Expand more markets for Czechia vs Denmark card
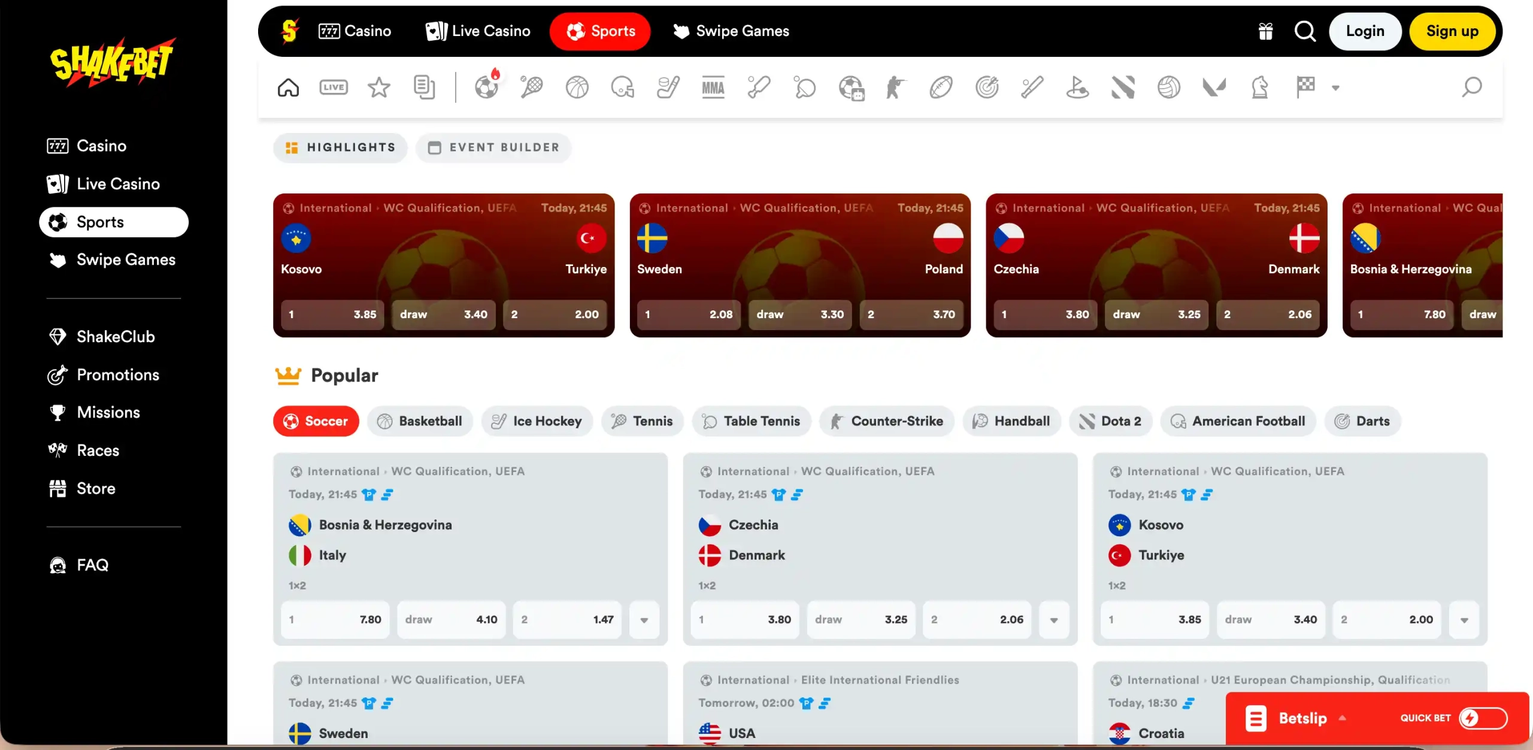The height and width of the screenshot is (750, 1533). [1054, 620]
